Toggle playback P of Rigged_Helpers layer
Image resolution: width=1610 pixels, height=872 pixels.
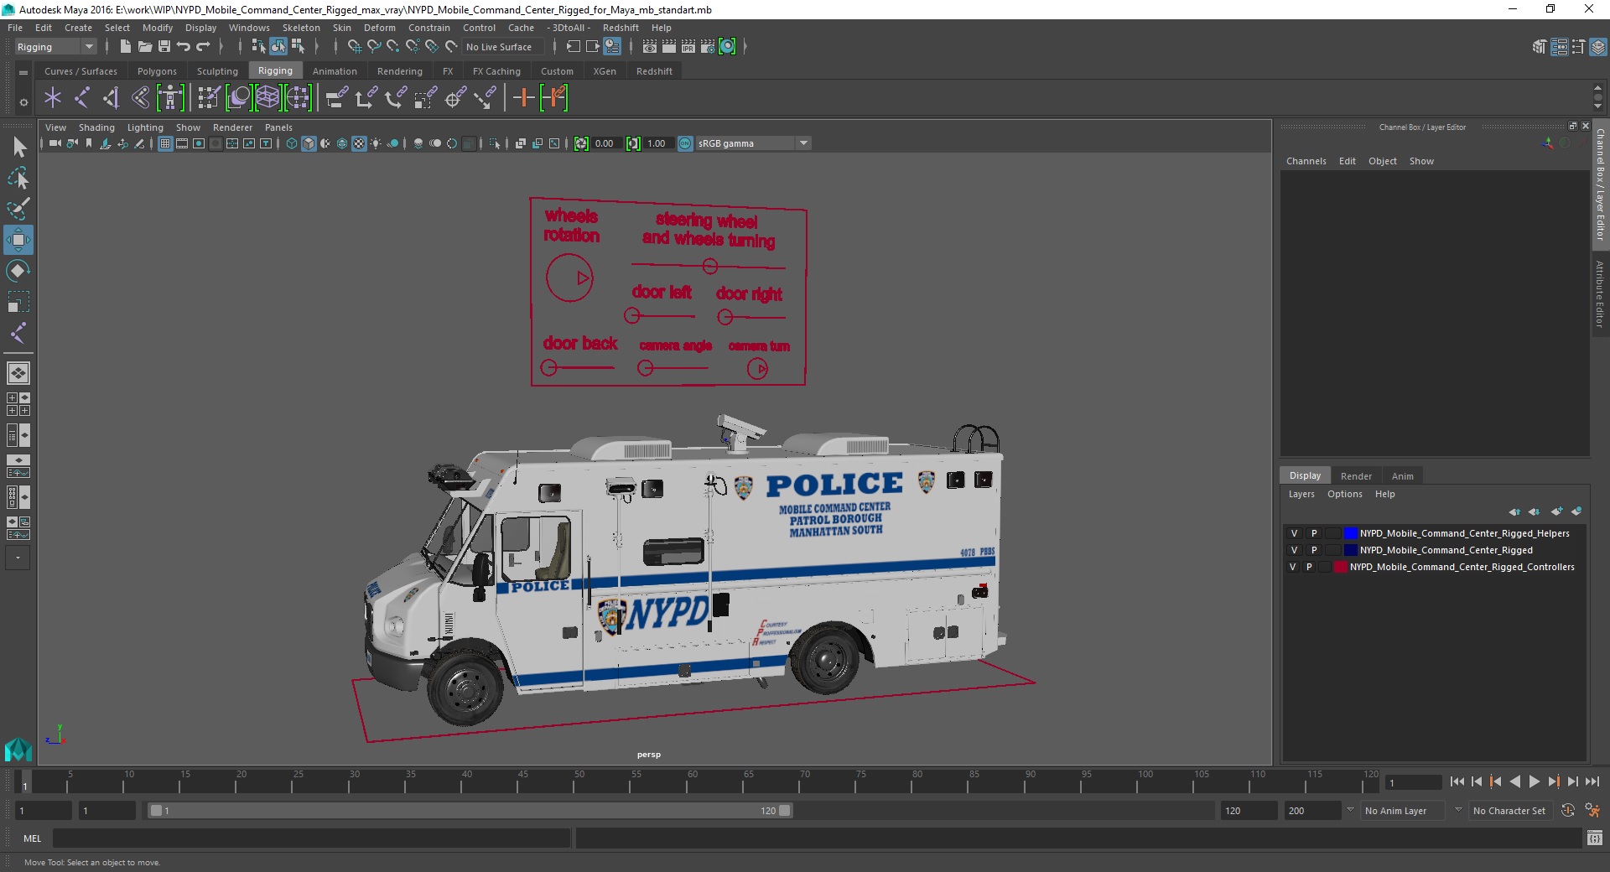1314,533
